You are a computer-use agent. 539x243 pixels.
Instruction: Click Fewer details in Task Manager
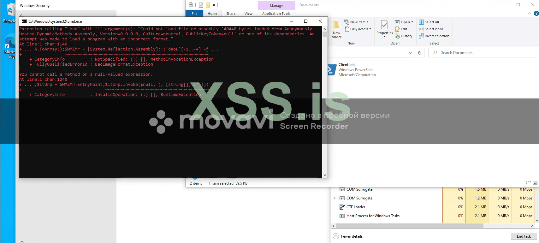(348, 236)
